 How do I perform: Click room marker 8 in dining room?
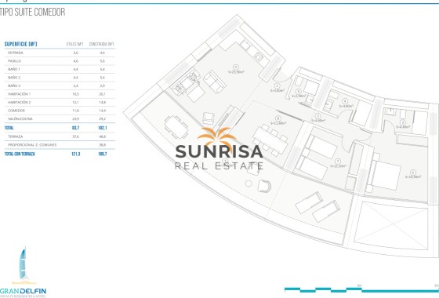tap(278, 118)
